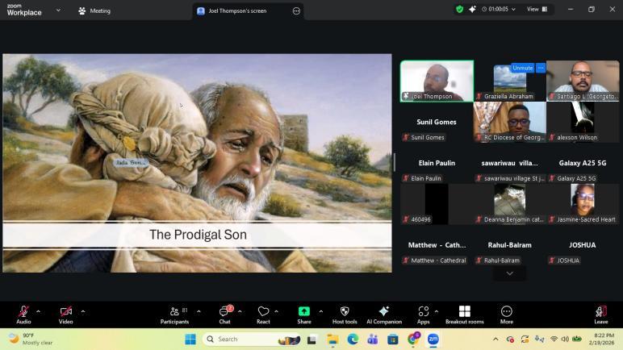Screen dimensions: 623x350
Task: Expand caret beside Apps
Action: [437, 311]
